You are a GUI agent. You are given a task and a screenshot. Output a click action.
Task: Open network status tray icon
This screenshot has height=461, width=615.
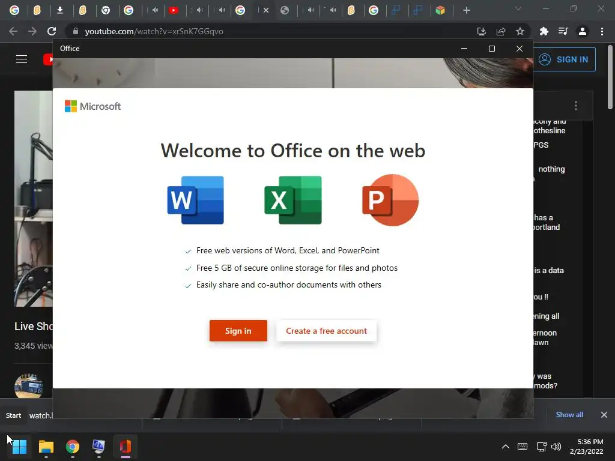coord(542,447)
